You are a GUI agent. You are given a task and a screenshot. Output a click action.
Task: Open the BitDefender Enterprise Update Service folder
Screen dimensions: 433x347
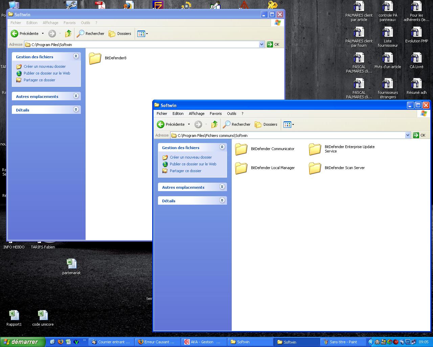click(x=342, y=149)
